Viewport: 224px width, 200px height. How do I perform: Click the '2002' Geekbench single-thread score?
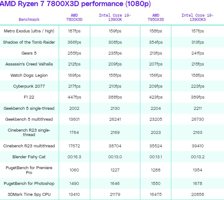[x=74, y=108]
